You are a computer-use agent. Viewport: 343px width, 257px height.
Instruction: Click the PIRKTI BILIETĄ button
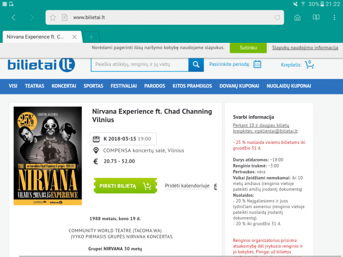tap(126, 186)
